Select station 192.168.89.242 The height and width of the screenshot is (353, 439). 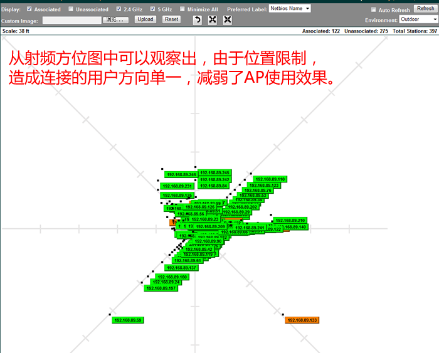point(214,180)
